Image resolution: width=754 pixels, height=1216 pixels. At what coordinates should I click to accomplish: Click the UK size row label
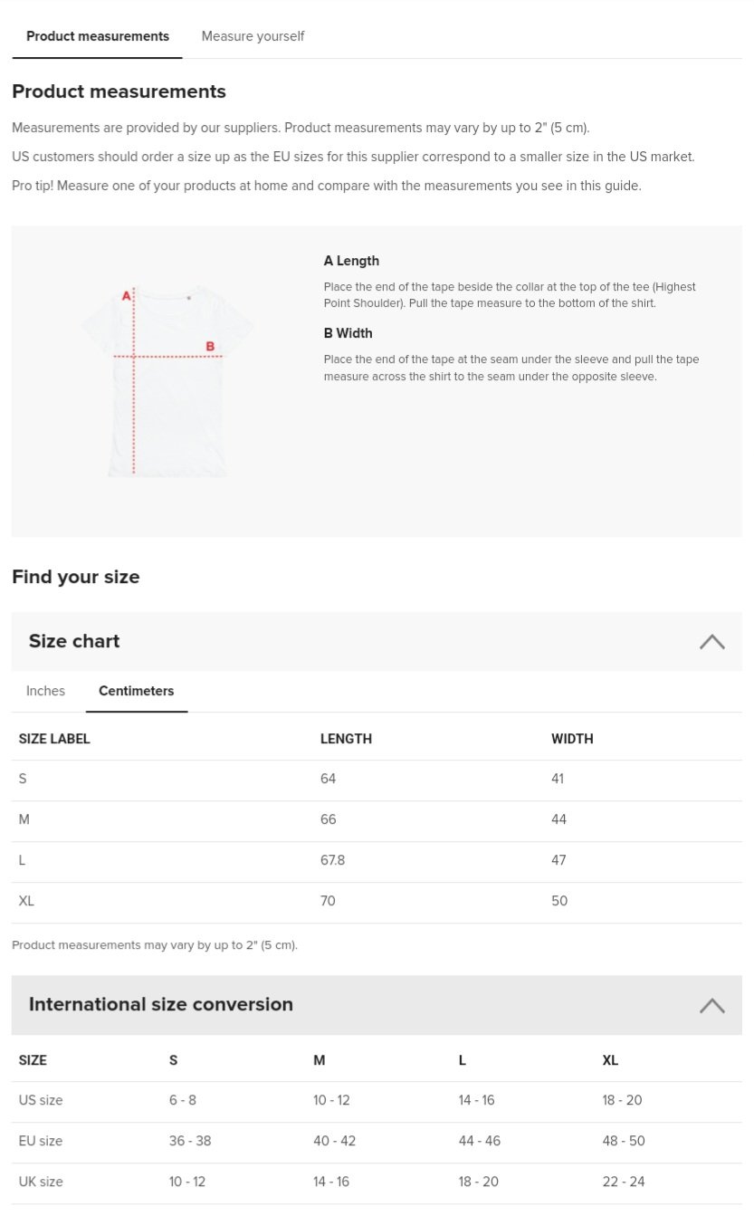click(x=41, y=1182)
